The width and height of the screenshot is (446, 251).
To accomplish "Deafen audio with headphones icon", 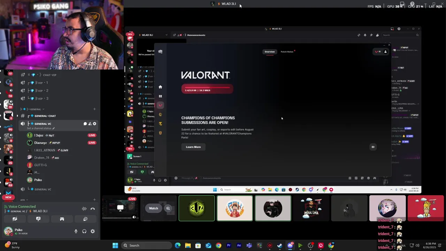I will pyautogui.click(x=84, y=231).
